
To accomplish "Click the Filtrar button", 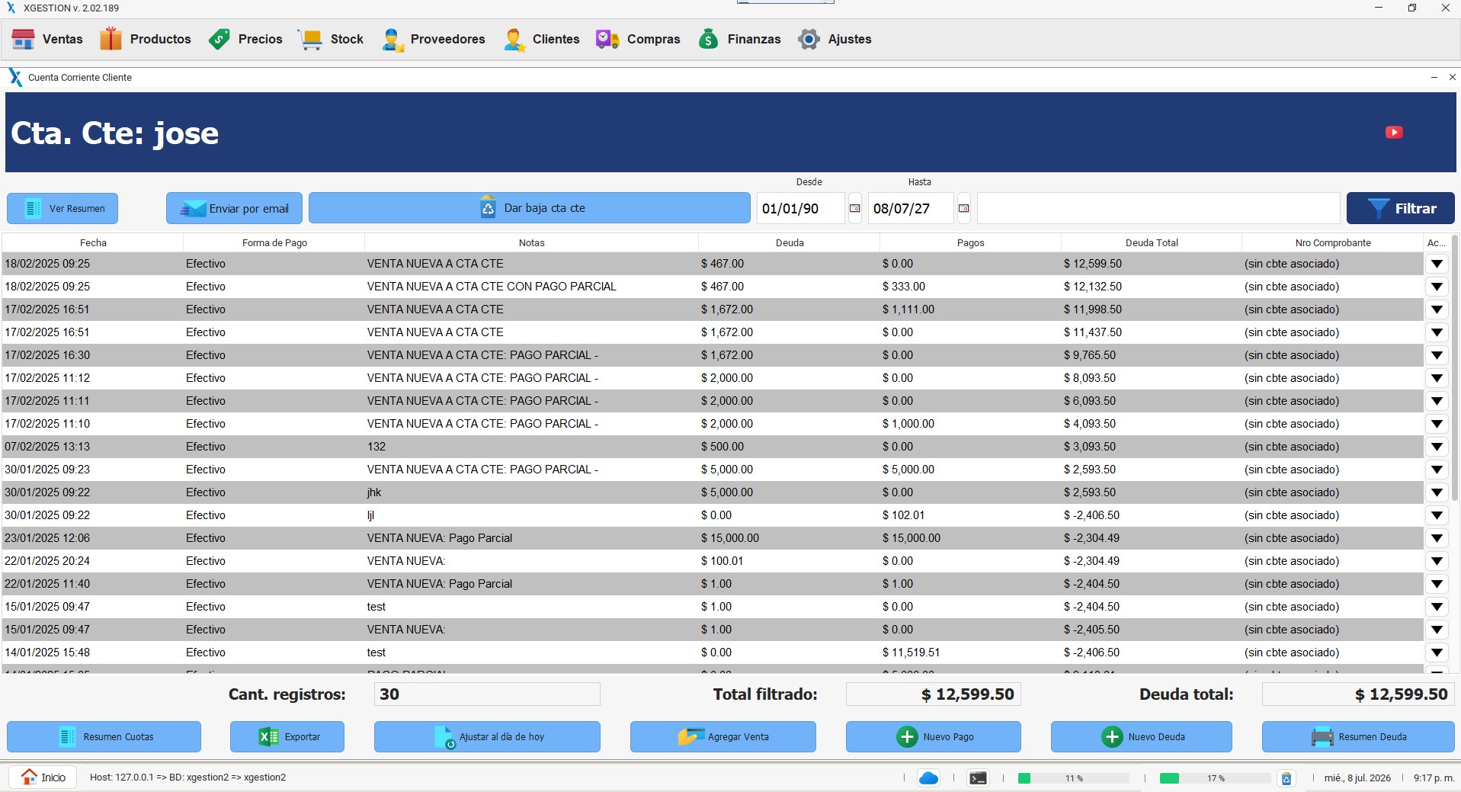I will point(1401,208).
